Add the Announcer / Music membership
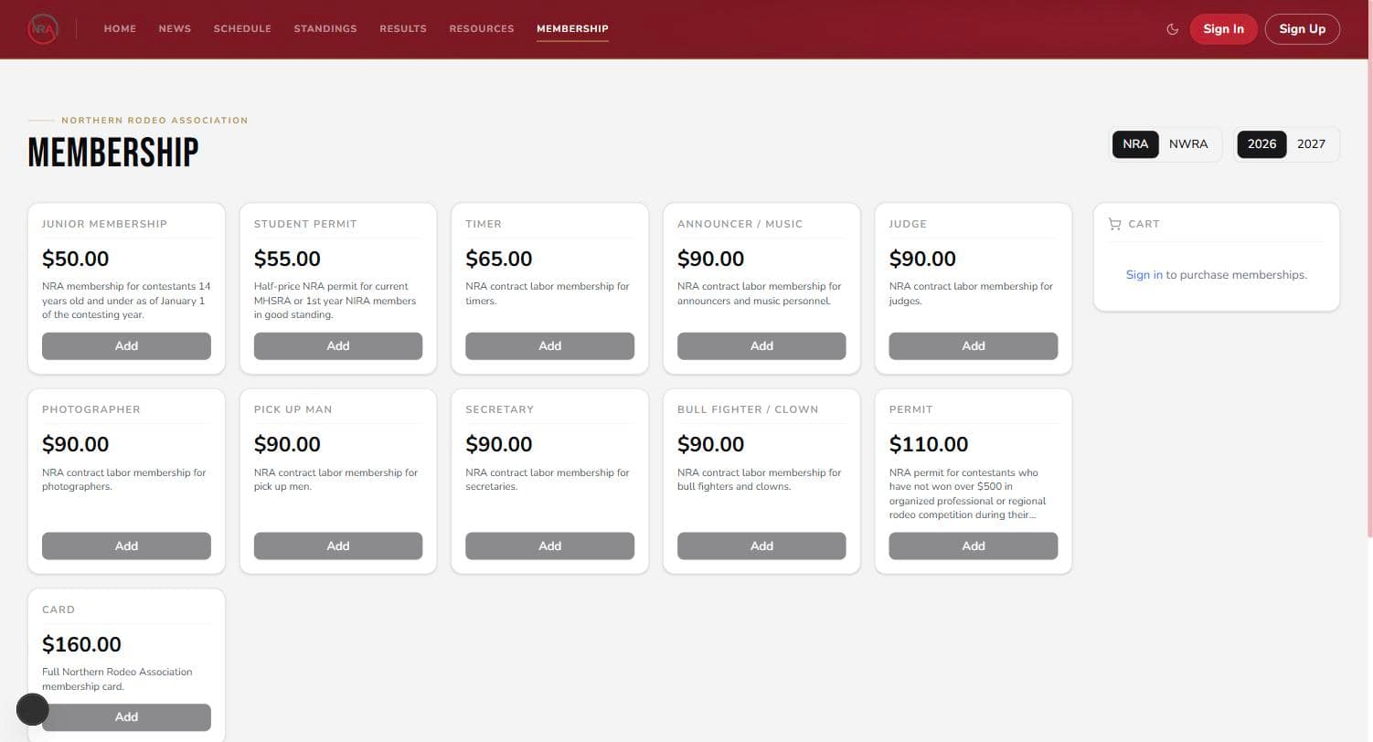The height and width of the screenshot is (742, 1373). click(x=761, y=346)
